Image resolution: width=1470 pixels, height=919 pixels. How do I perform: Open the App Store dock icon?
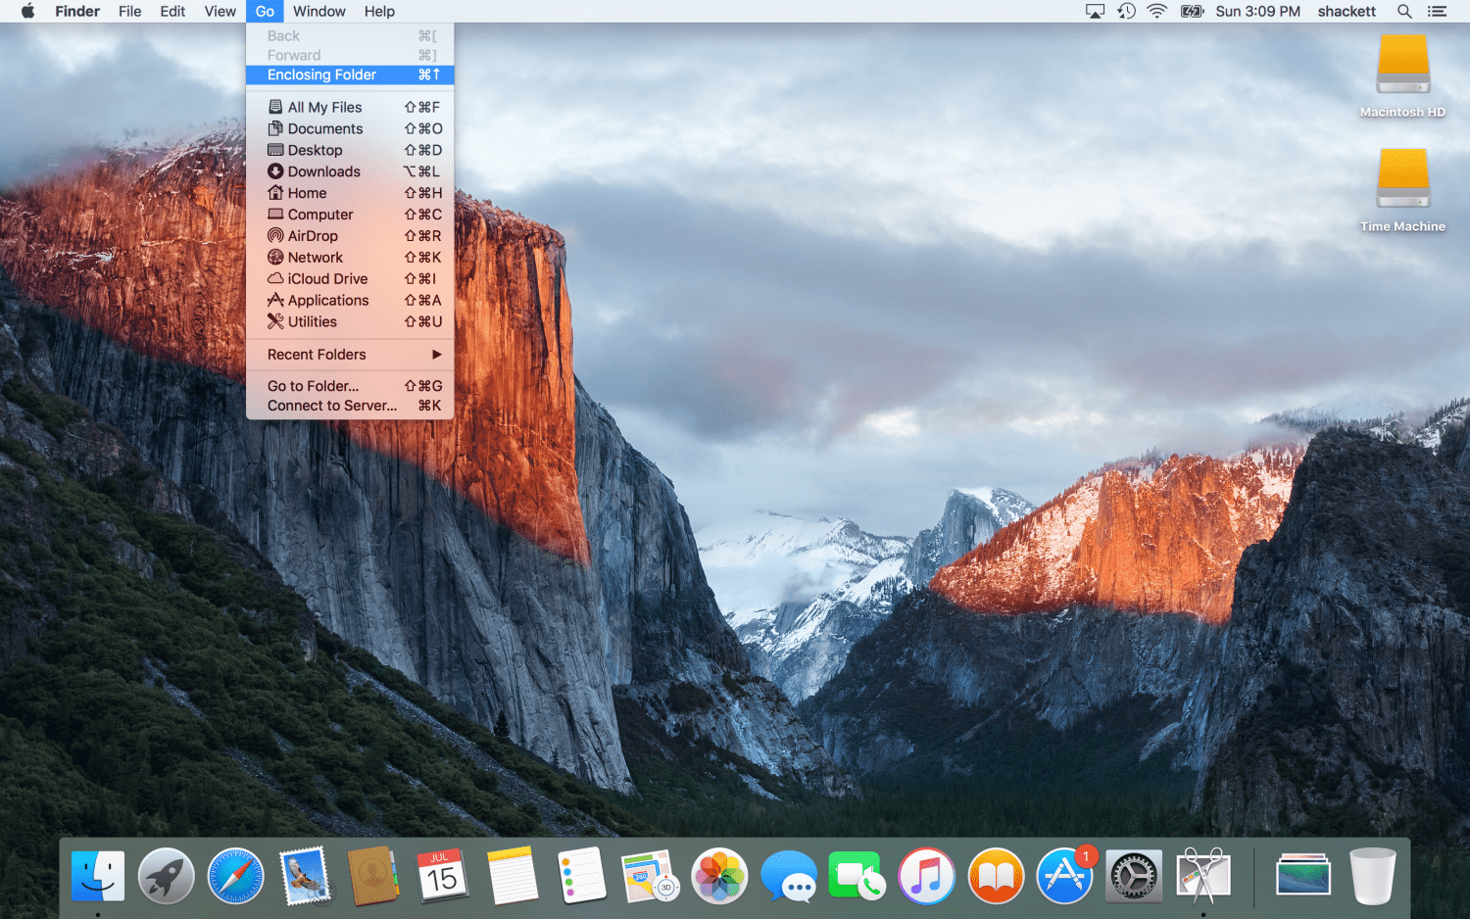coord(1064,875)
